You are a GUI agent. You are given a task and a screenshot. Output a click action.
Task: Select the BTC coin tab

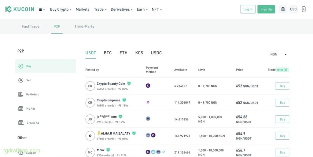pyautogui.click(x=108, y=53)
